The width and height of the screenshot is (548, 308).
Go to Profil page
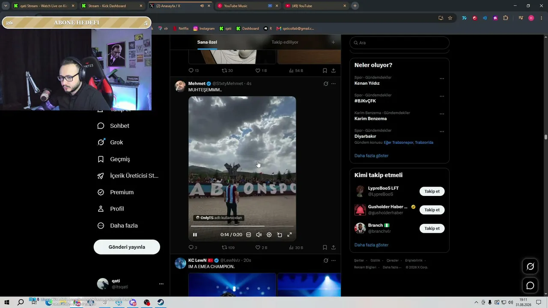pos(111,209)
